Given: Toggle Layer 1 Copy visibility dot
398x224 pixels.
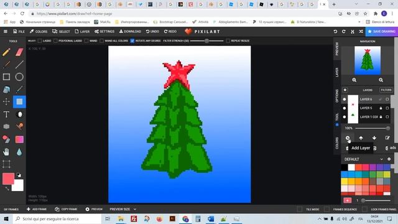Looking at the screenshot, I should [x=344, y=117].
